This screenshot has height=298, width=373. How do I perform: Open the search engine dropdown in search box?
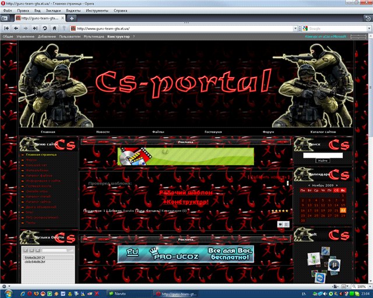click(305, 28)
